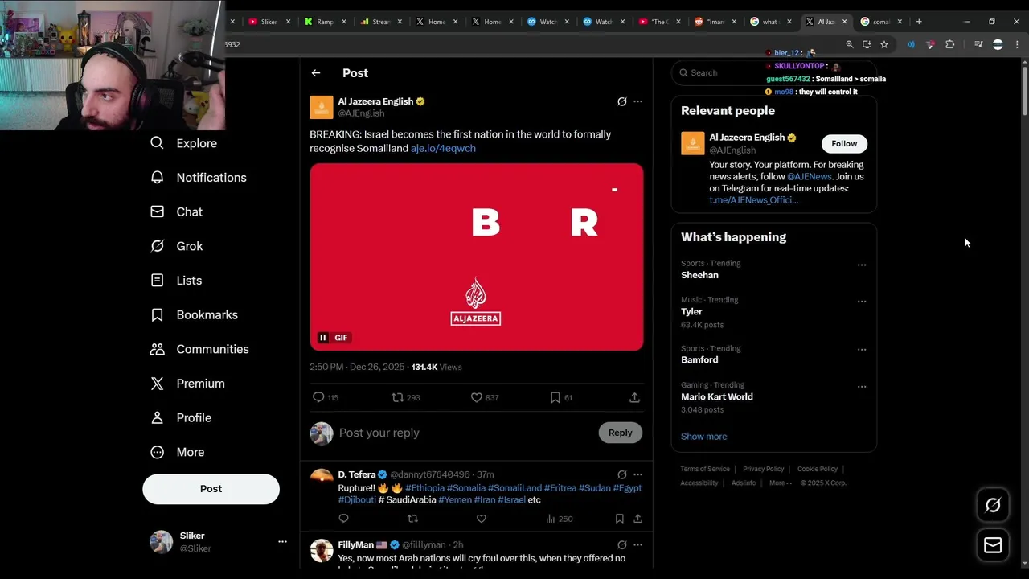Like D. Tefera's comment
The image size is (1029, 579).
pyautogui.click(x=482, y=519)
